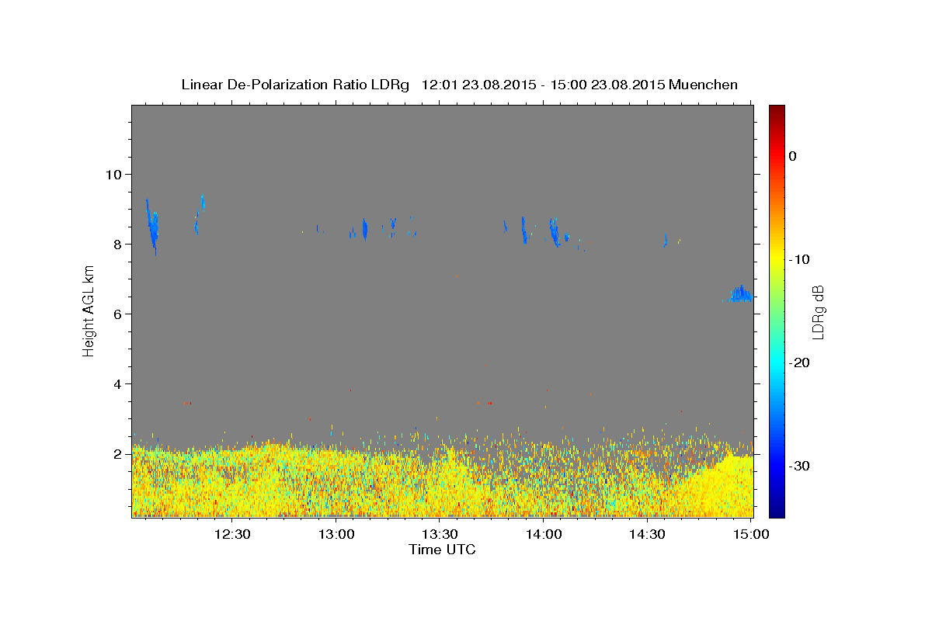The width and height of the screenshot is (932, 621).
Task: Click the 12:30 time tick label
Action: click(232, 534)
